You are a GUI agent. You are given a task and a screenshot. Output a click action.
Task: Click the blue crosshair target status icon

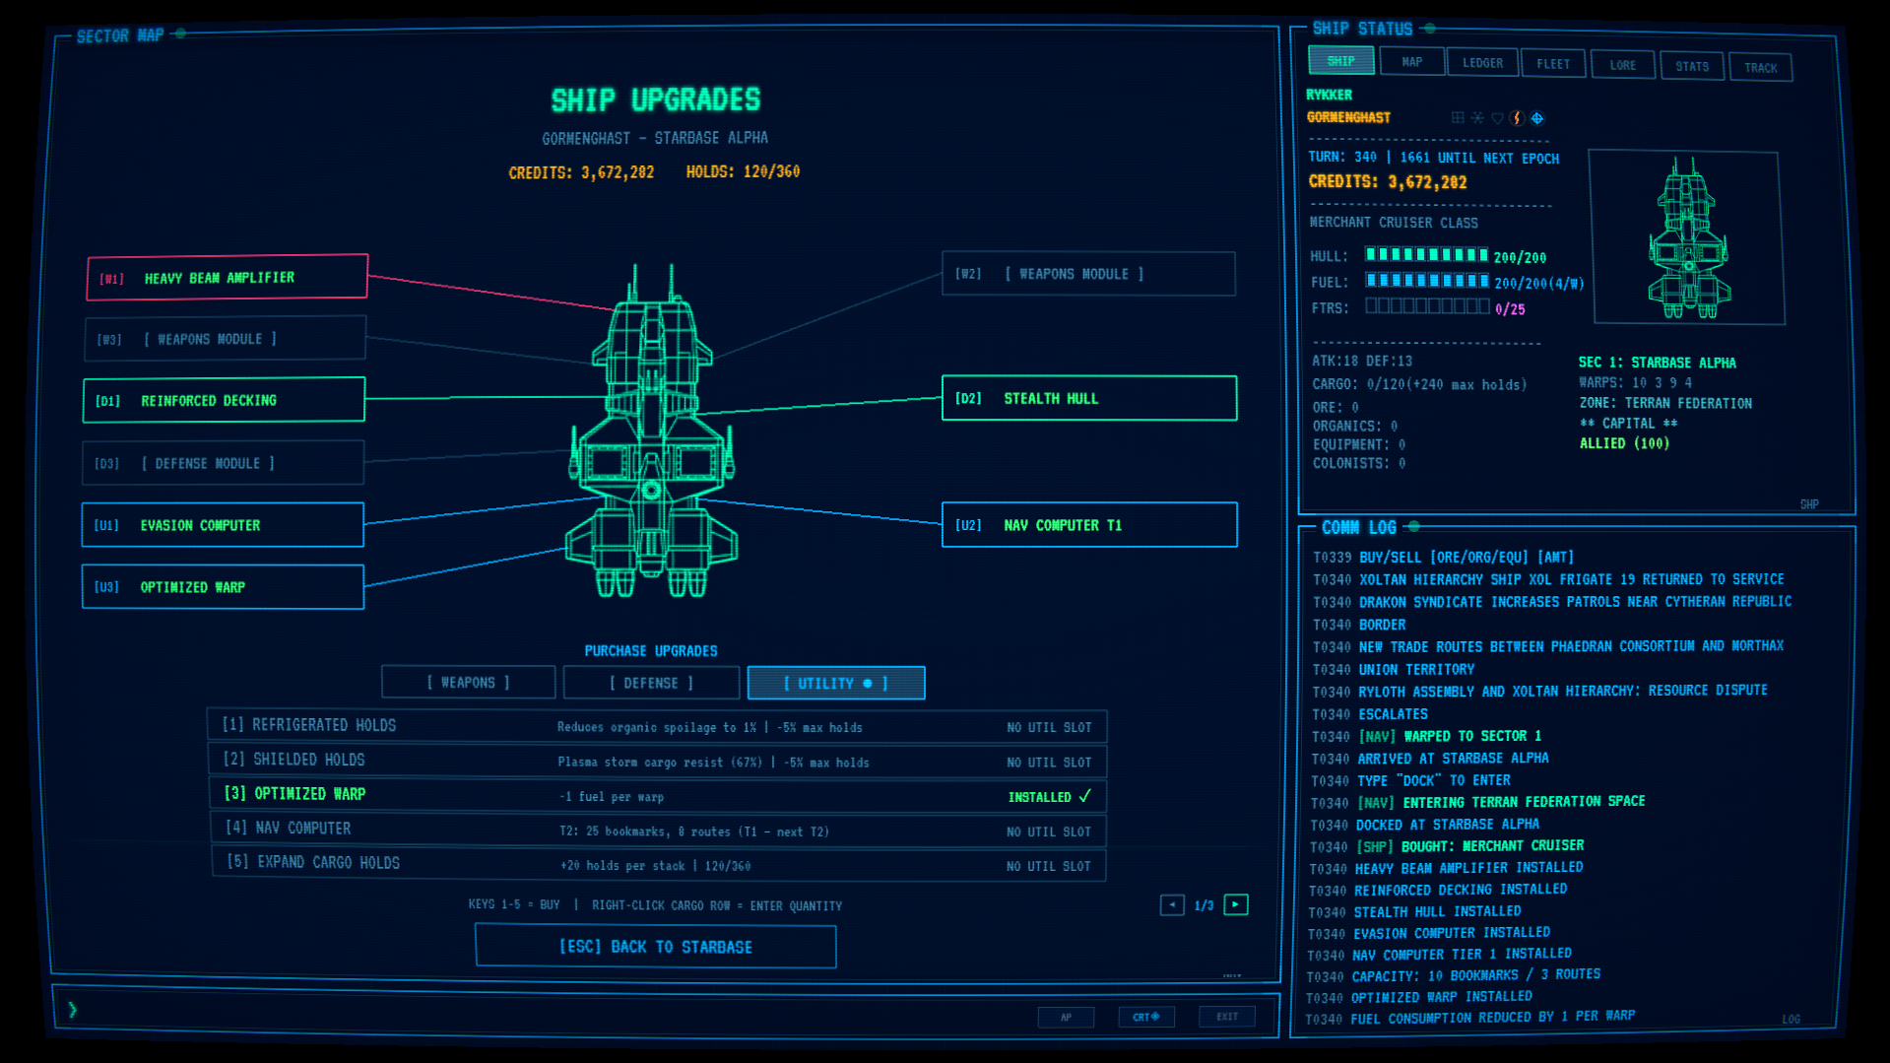[1537, 118]
